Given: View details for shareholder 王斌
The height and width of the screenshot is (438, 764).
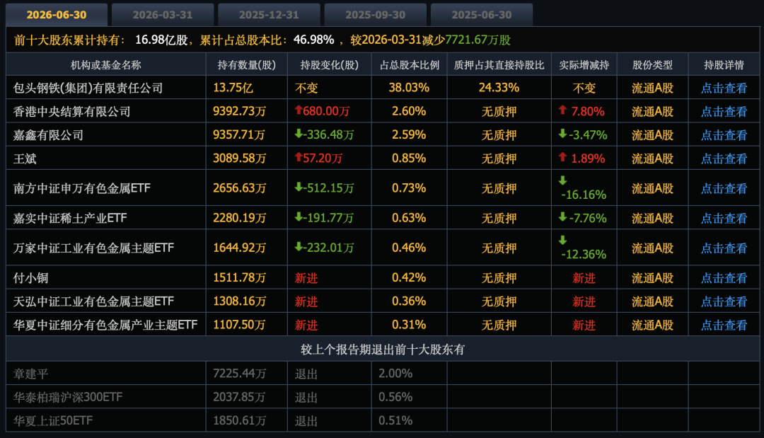Looking at the screenshot, I should [x=724, y=159].
